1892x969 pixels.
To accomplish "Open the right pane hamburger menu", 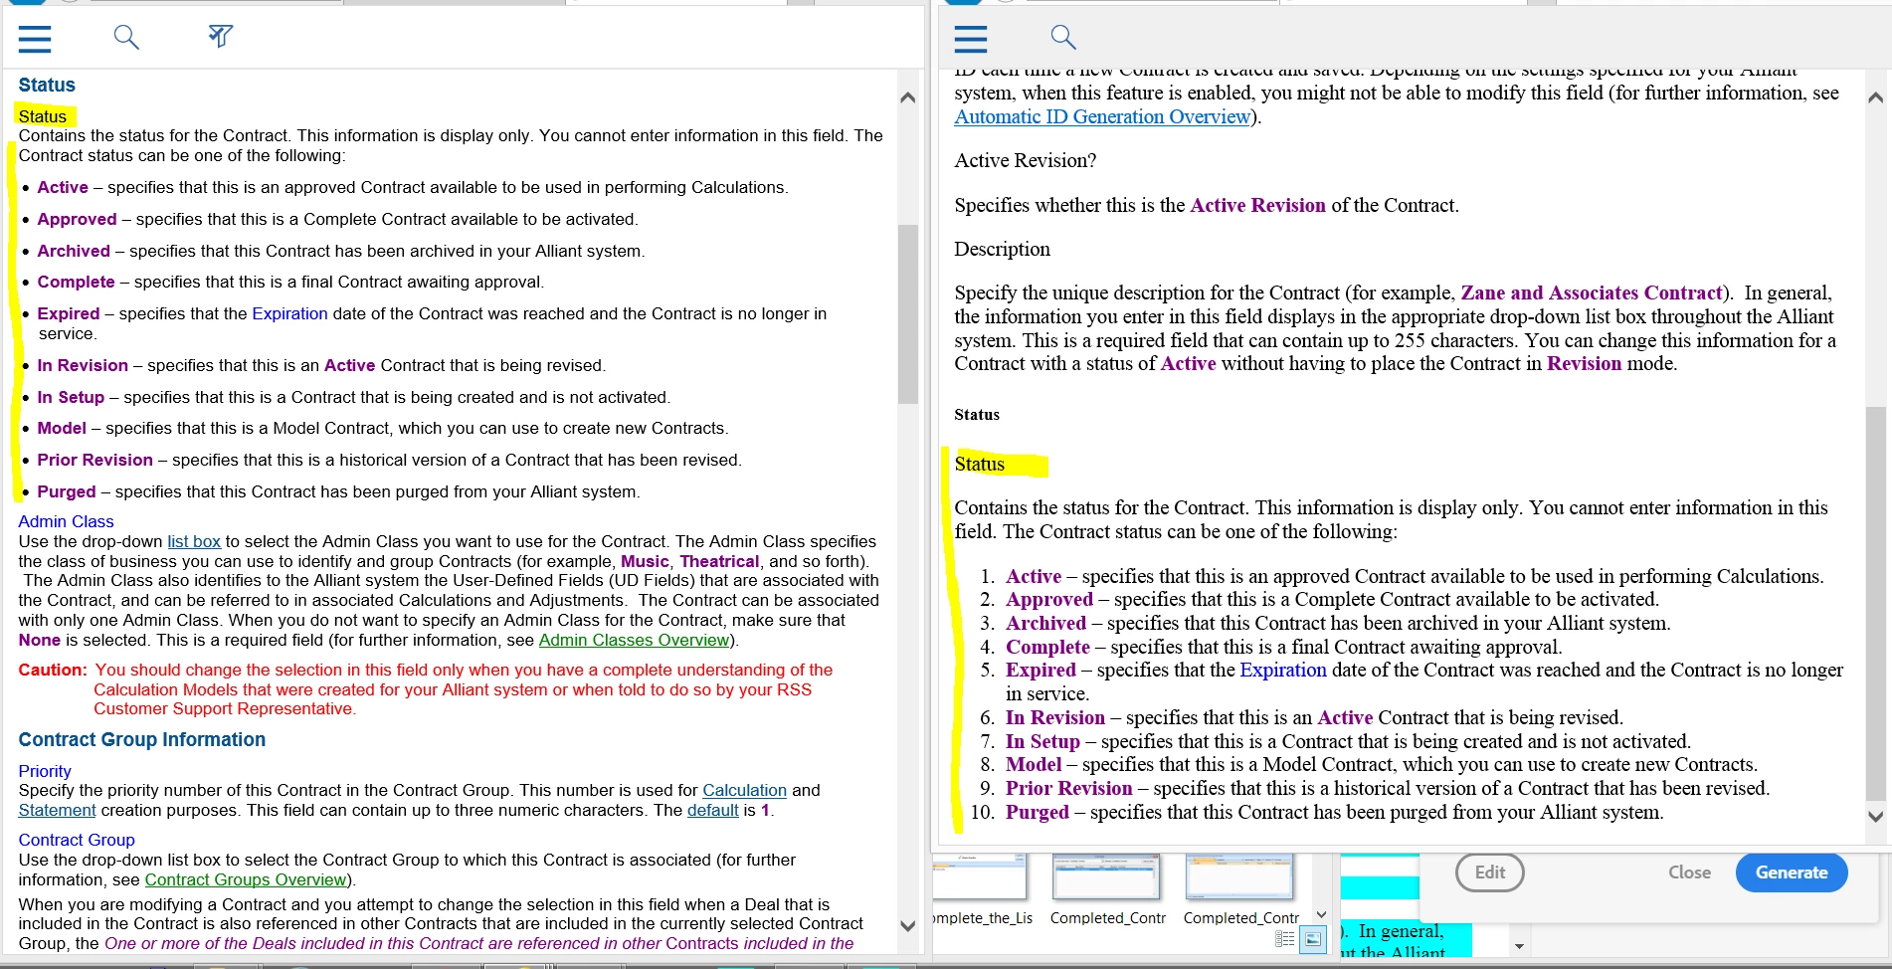I will pyautogui.click(x=971, y=39).
